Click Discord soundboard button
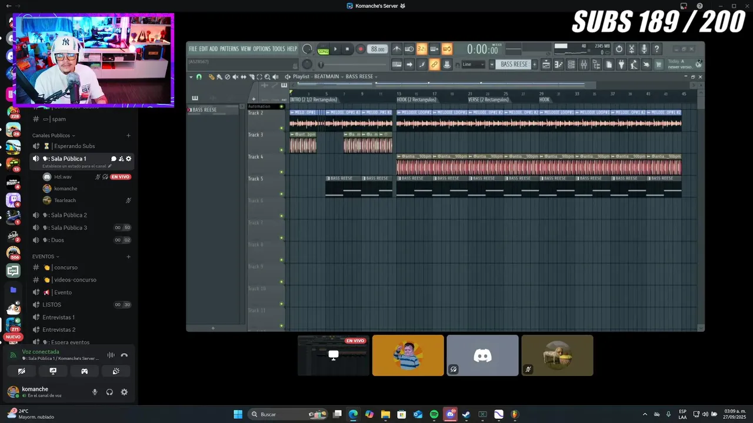Screen dimensions: 753x423 [x=116, y=371]
